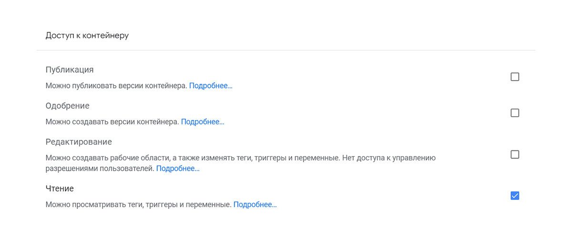Select the Публикация permission title
The width and height of the screenshot is (572, 238).
pyautogui.click(x=70, y=69)
